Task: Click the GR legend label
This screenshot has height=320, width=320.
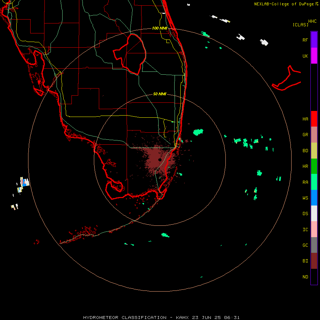Action: click(305, 135)
